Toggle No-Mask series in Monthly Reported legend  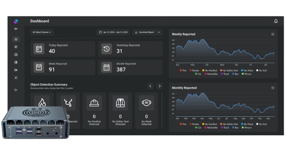pyautogui.click(x=247, y=124)
